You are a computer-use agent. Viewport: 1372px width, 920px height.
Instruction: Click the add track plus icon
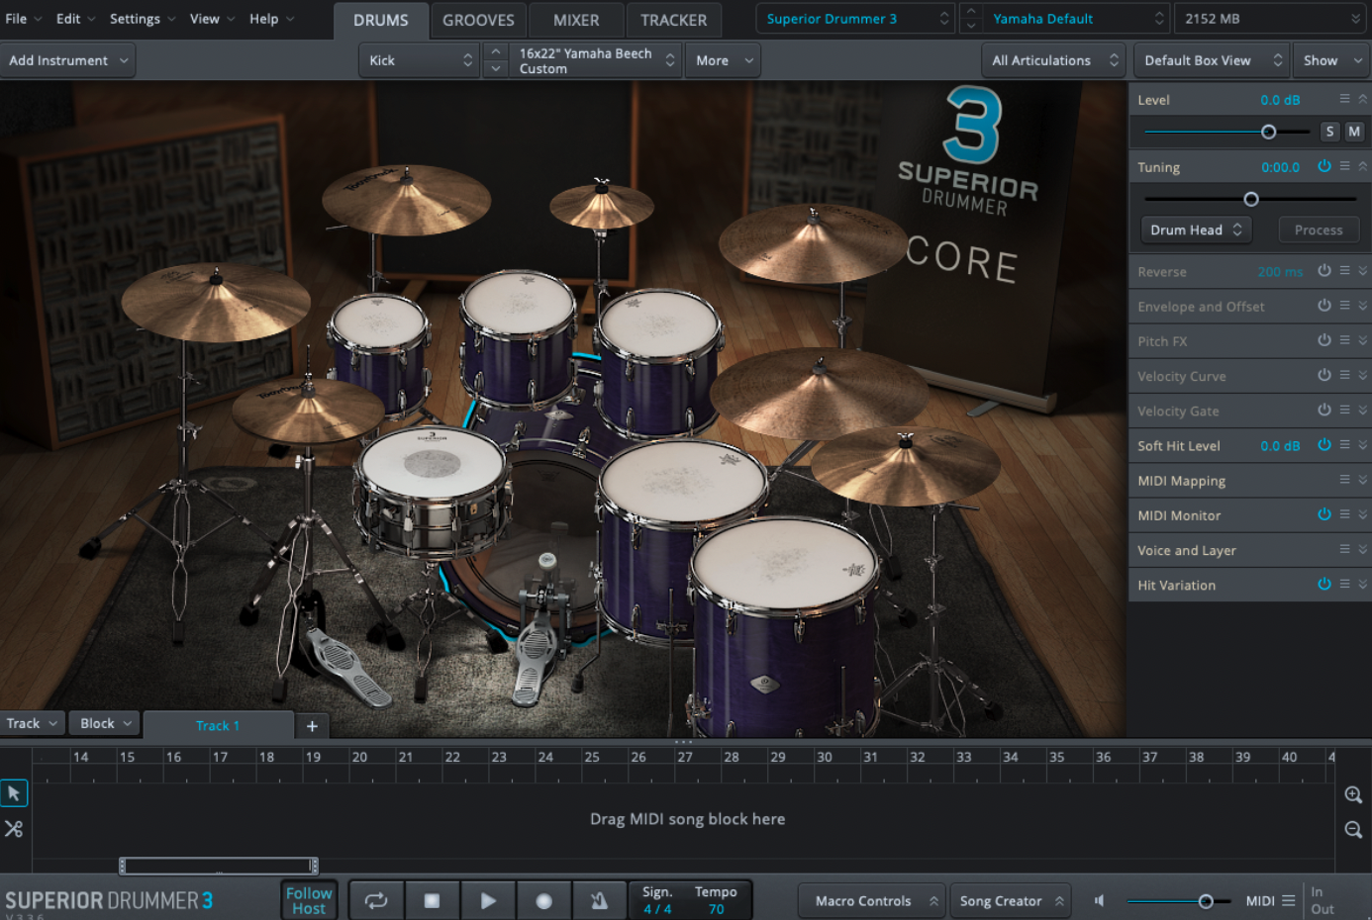click(312, 726)
